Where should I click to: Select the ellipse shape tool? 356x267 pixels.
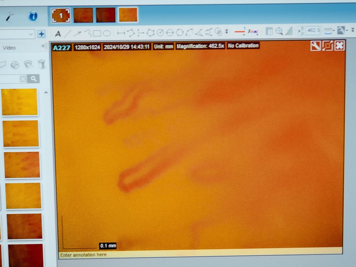tap(107, 33)
